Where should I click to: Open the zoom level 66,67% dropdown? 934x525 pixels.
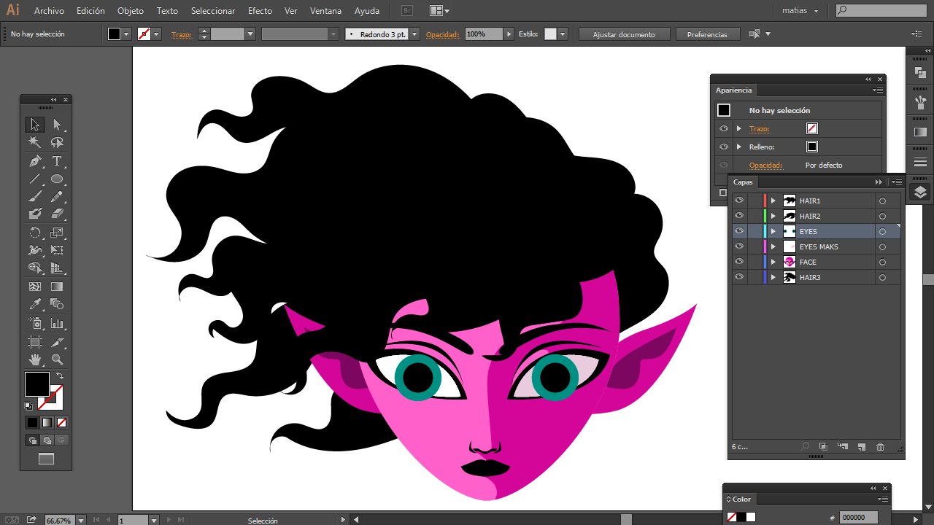point(80,521)
